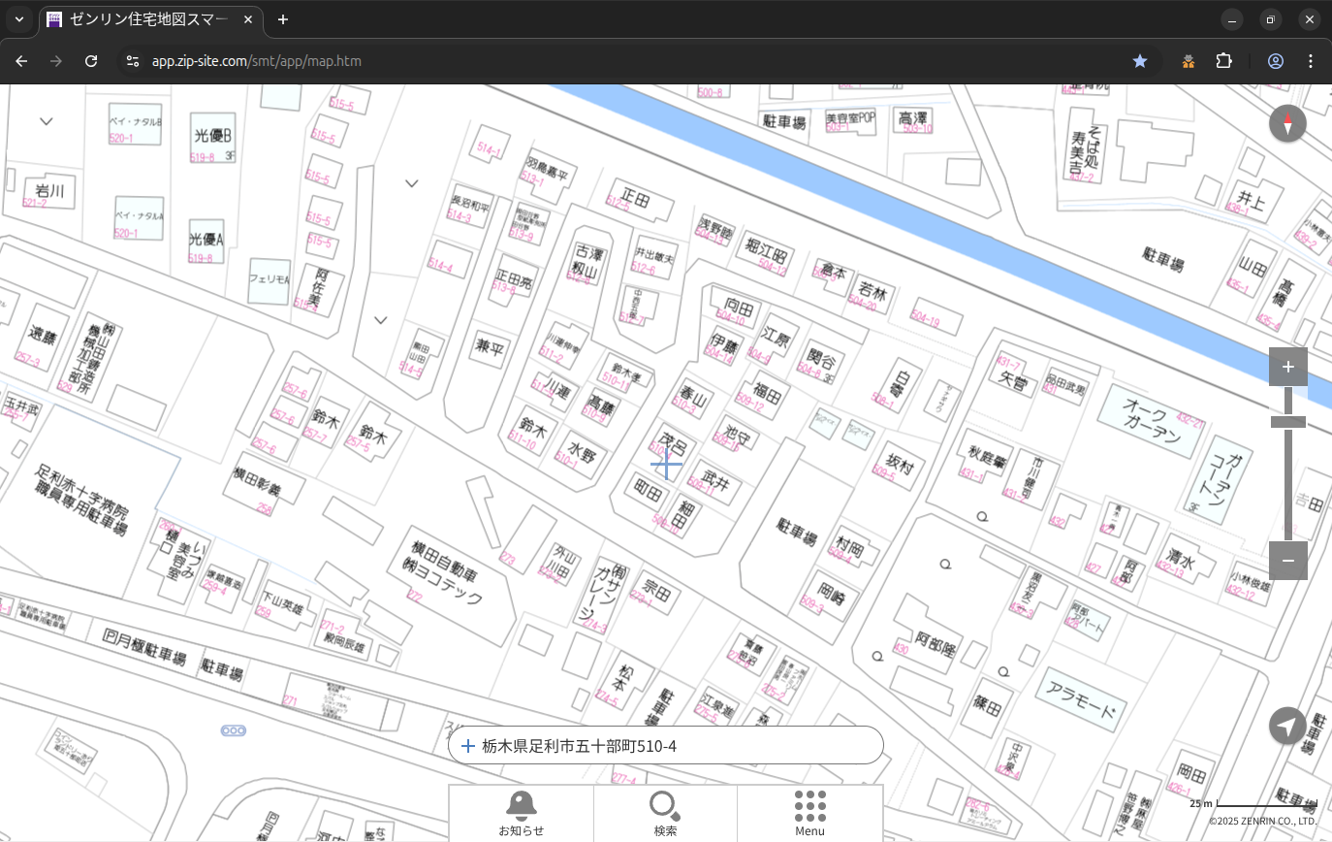Click the Chrome profile avatar icon
1332x842 pixels.
(x=1275, y=61)
